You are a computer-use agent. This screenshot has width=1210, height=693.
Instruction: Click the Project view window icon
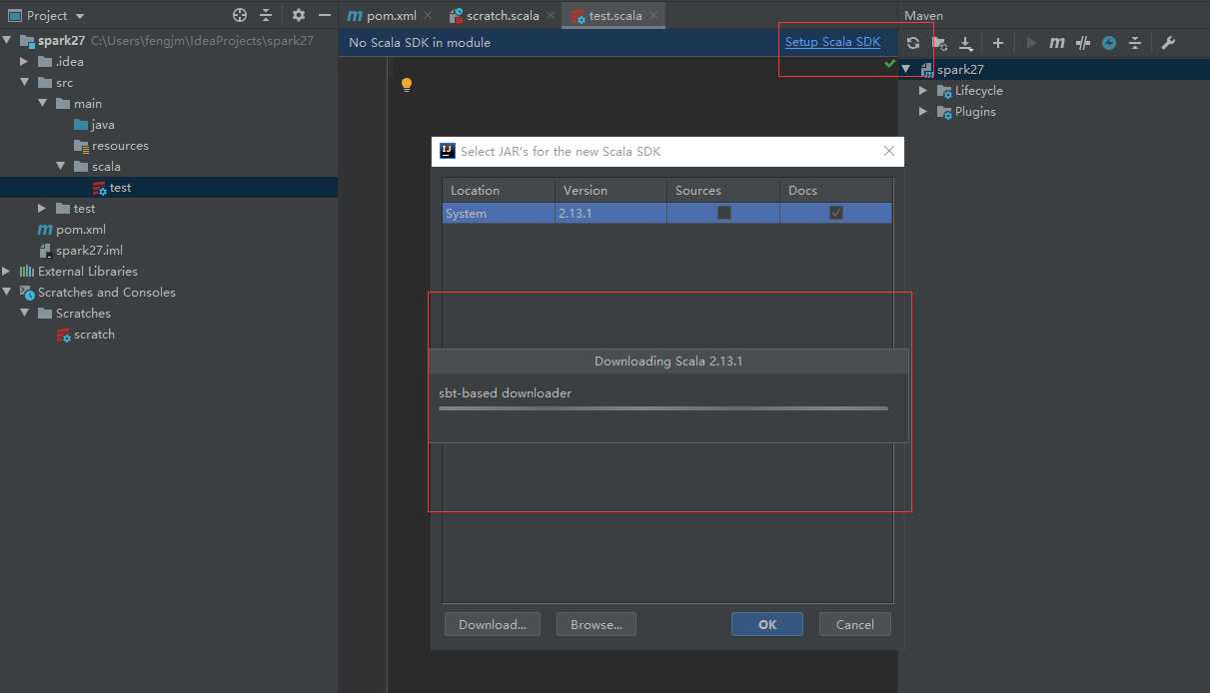click(15, 15)
